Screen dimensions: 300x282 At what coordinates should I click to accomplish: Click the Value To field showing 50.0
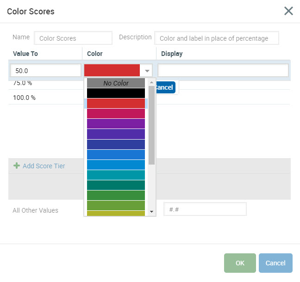point(45,71)
